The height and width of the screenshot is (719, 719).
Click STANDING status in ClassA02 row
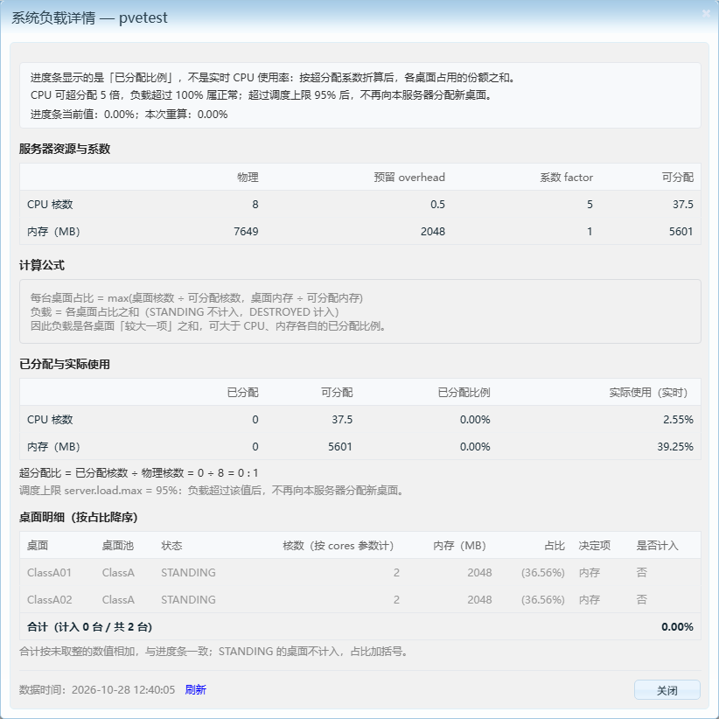pyautogui.click(x=188, y=599)
